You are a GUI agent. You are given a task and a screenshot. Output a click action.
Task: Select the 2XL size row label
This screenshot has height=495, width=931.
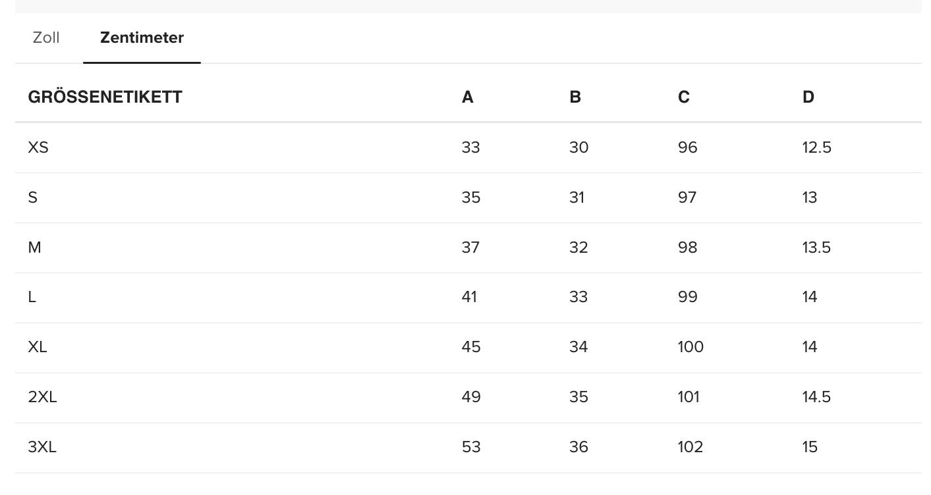(42, 397)
